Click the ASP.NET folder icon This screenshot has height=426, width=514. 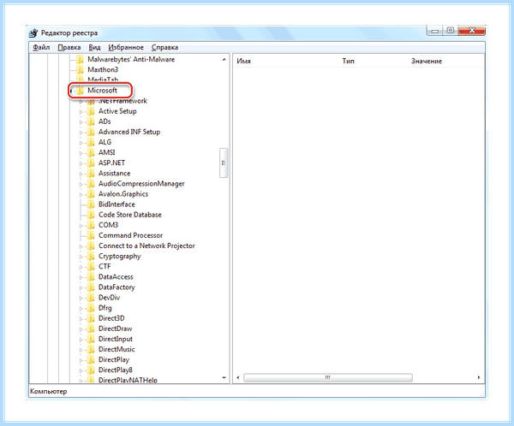91,163
